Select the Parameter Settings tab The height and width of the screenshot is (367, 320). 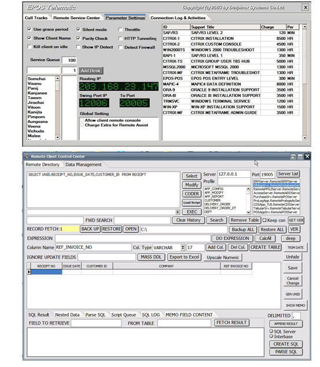click(125, 18)
